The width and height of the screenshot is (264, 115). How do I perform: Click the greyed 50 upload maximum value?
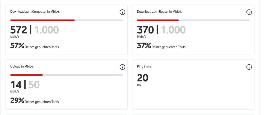[34, 85]
